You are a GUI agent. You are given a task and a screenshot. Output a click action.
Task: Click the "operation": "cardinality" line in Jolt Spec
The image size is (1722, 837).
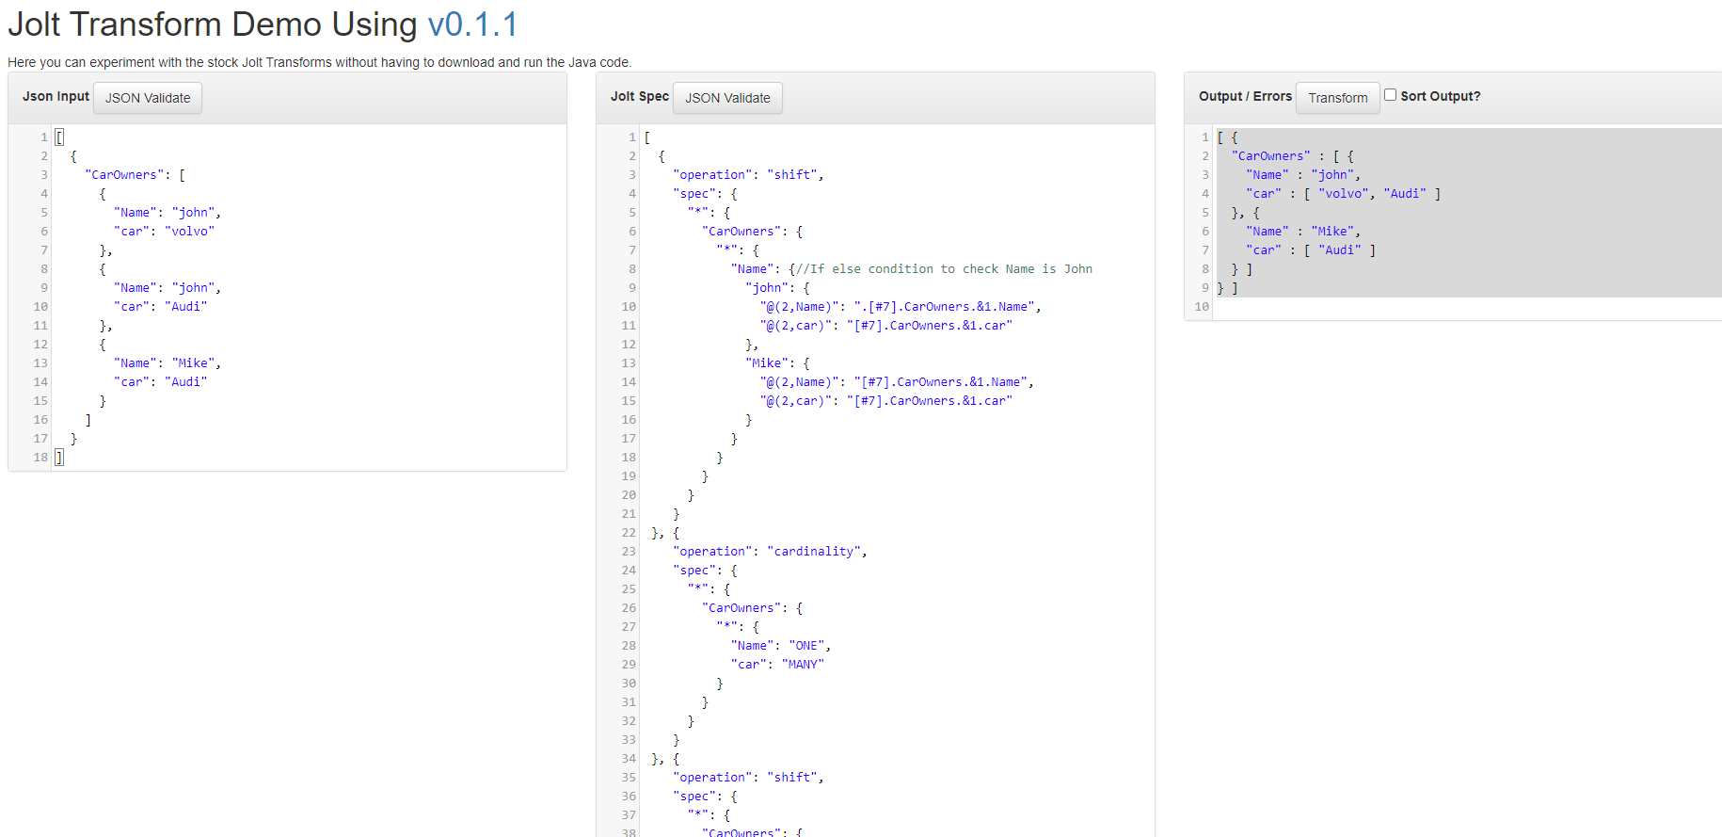tap(770, 552)
